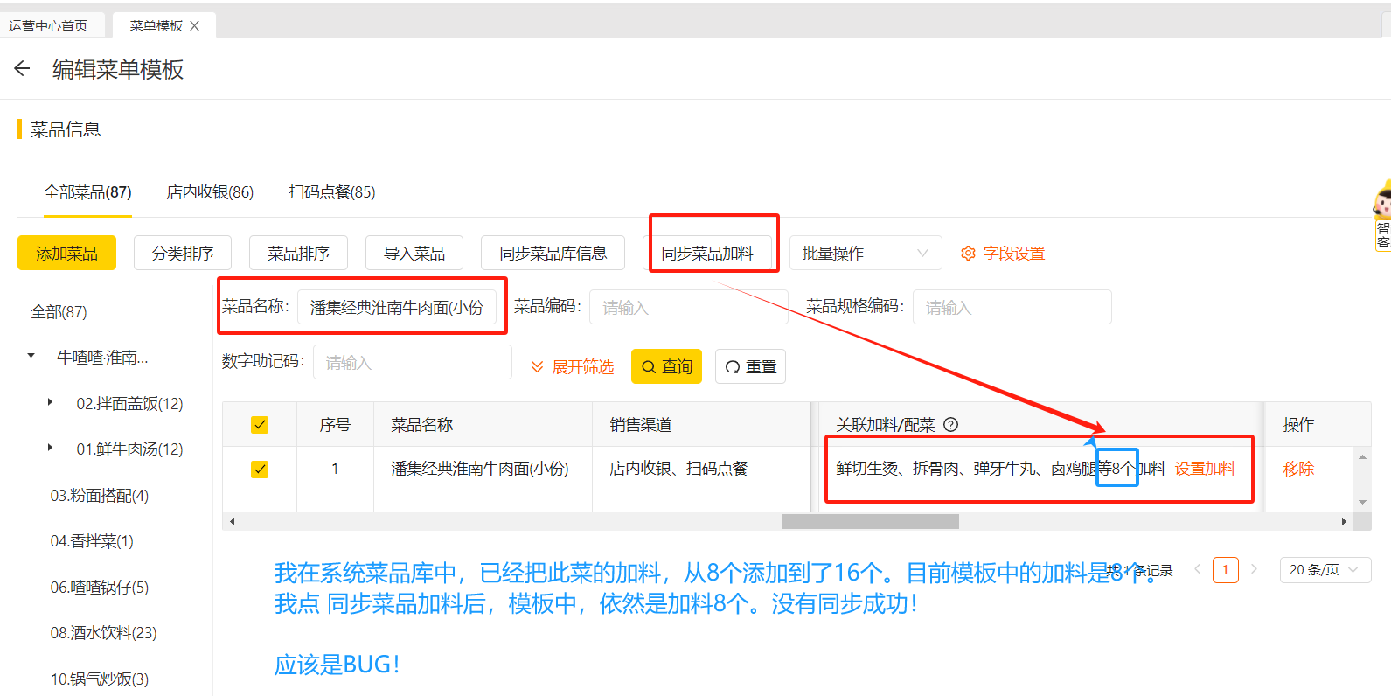The height and width of the screenshot is (696, 1391).
Task: Go to next page of records
Action: 1254,569
